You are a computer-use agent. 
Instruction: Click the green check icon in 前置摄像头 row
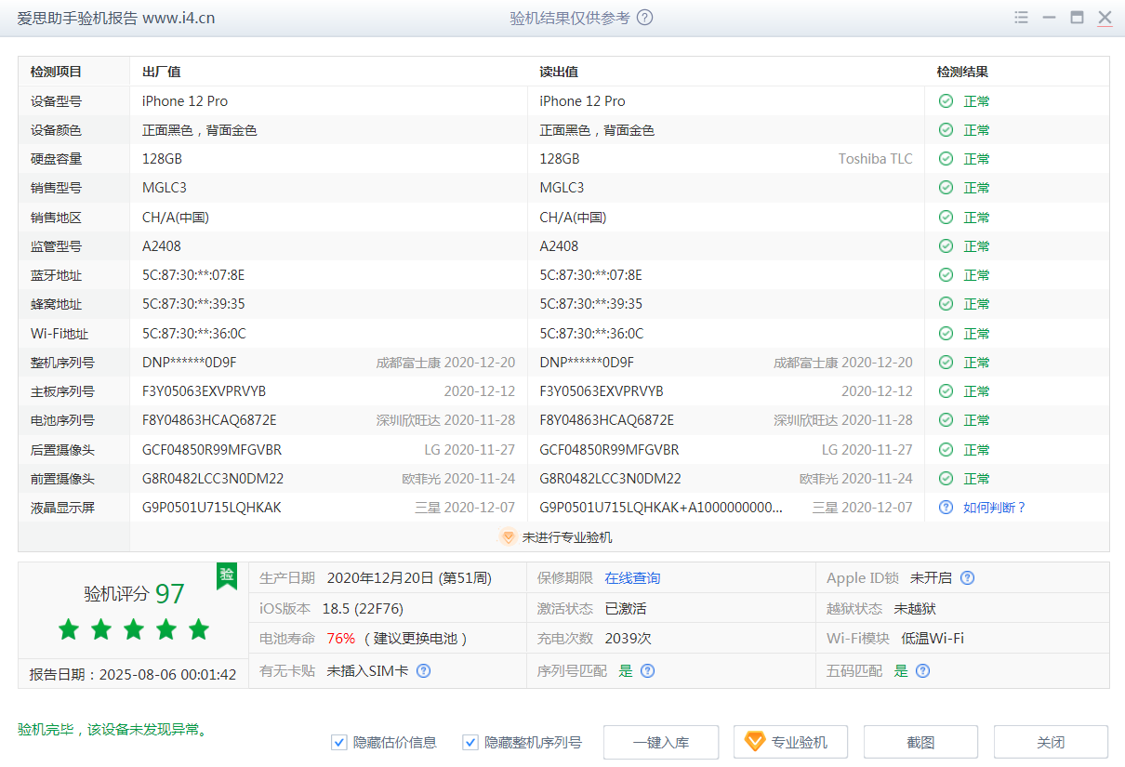946,479
